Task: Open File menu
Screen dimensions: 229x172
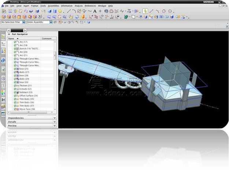Action: pos(7,6)
